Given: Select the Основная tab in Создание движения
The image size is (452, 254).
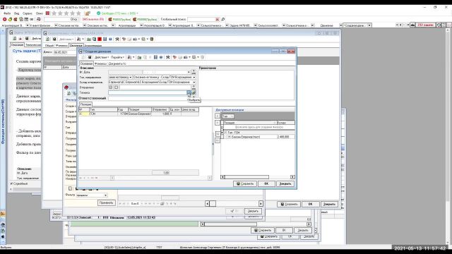Looking at the screenshot, I should click(x=86, y=64).
